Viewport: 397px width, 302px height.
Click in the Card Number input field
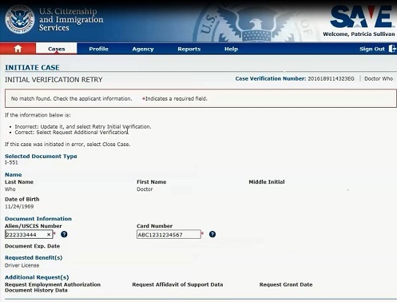(169, 234)
